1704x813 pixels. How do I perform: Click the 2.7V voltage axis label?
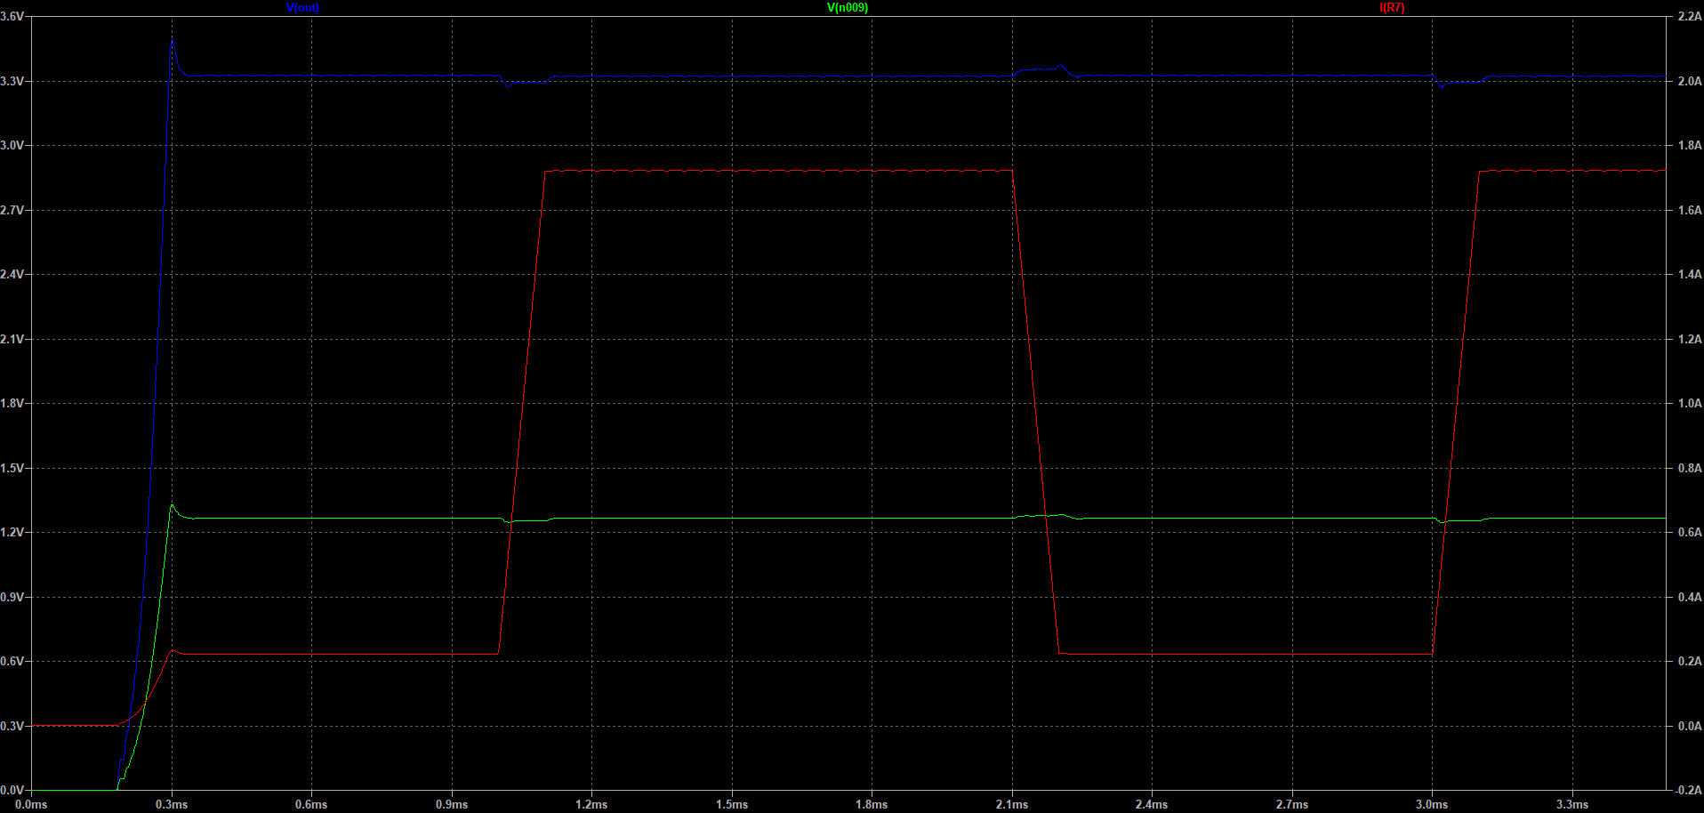pyautogui.click(x=12, y=210)
